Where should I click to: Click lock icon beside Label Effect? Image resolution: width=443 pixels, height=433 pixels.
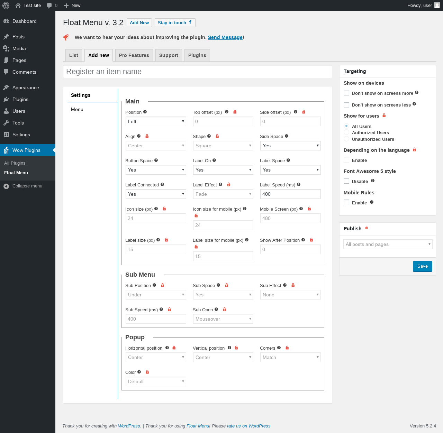(229, 184)
